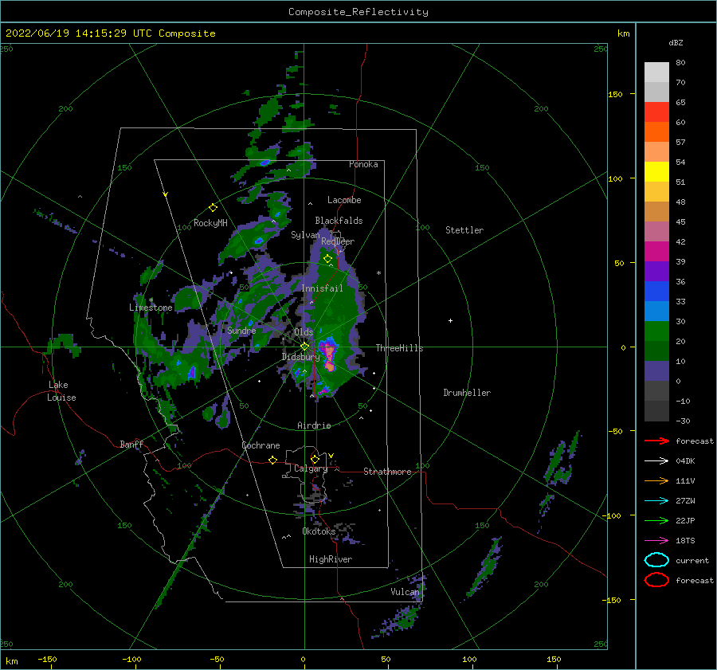Select the 39 dBZ magenta color swatch
Image resolution: width=717 pixels, height=670 pixels.
tap(656, 252)
